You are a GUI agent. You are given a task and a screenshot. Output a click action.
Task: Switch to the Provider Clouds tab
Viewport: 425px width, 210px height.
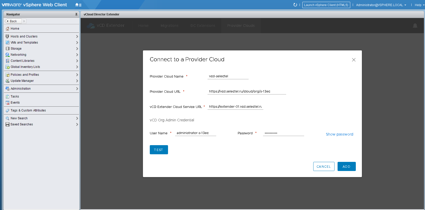click(241, 26)
